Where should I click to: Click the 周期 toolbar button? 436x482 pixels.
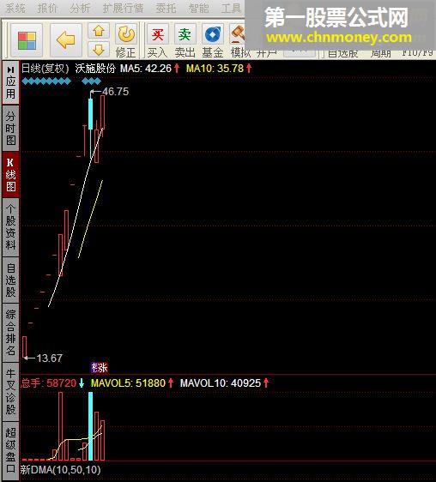click(380, 54)
